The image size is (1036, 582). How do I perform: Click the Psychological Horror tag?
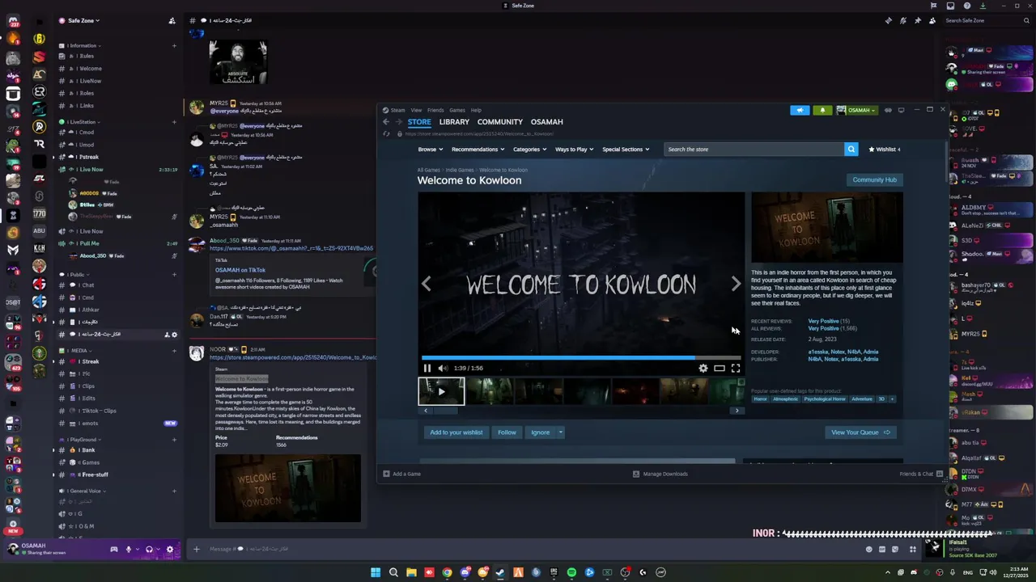(825, 399)
